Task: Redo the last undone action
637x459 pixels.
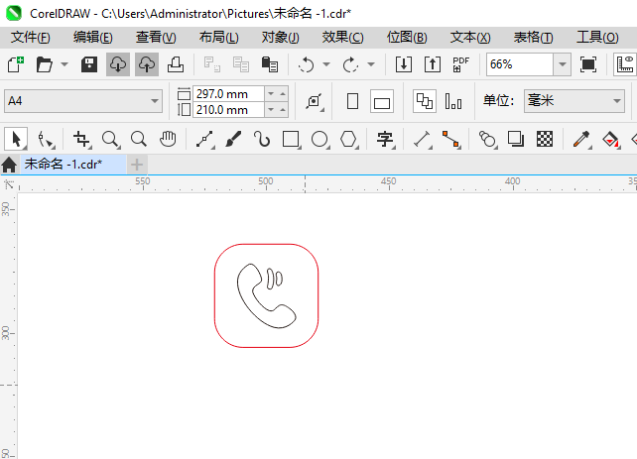Action: (350, 64)
